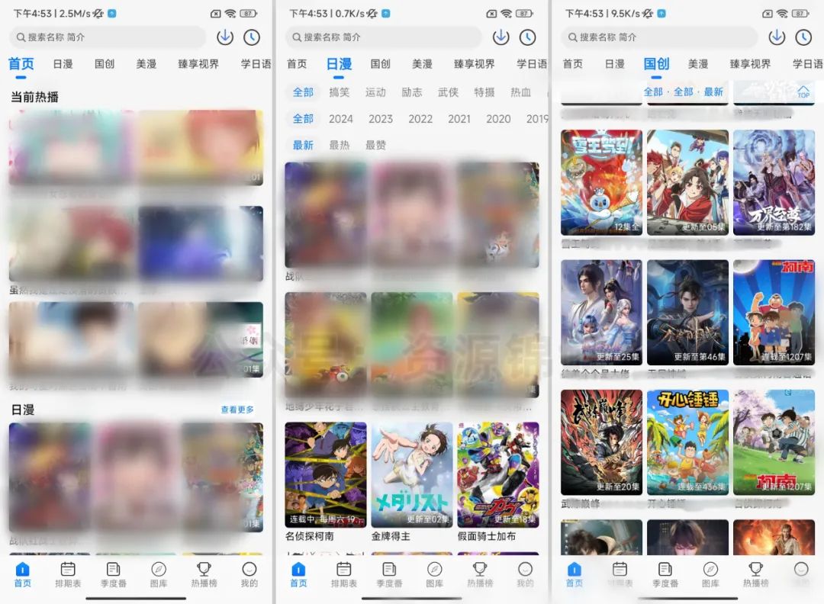Filter by 热血 genre
The width and height of the screenshot is (824, 604).
pyautogui.click(x=521, y=92)
